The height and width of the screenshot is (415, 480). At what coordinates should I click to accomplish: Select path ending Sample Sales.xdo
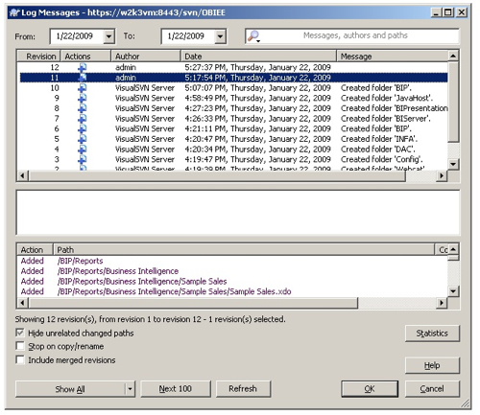click(175, 291)
